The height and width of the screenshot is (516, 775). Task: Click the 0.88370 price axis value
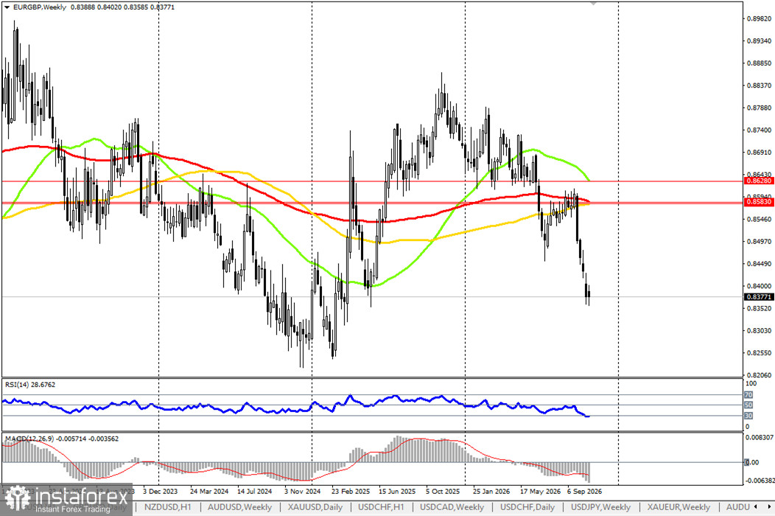click(x=758, y=86)
